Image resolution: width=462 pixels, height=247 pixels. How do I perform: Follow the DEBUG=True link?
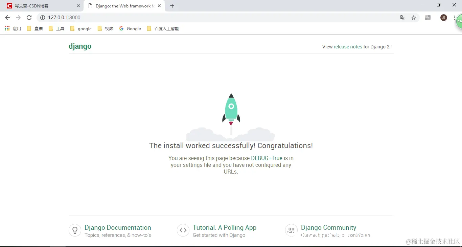(x=267, y=158)
